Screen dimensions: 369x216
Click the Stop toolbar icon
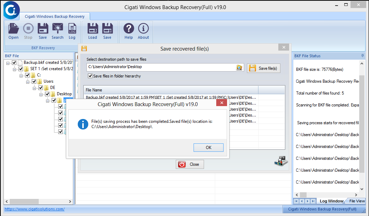click(28, 31)
